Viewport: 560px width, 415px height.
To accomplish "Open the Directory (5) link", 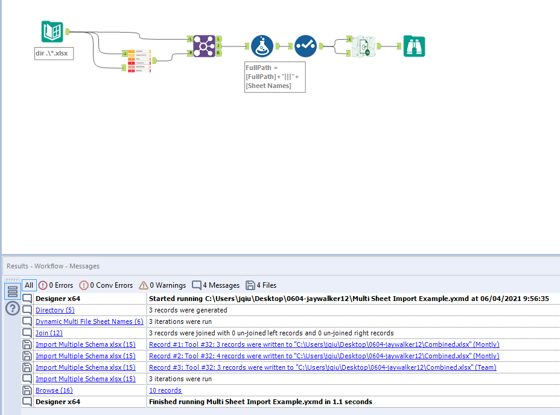I will [x=55, y=310].
